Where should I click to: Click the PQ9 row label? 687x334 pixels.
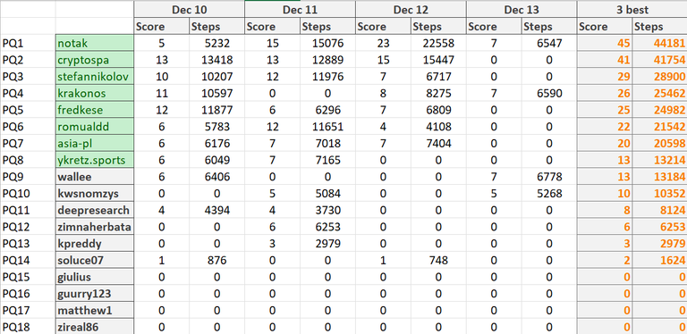[12, 177]
